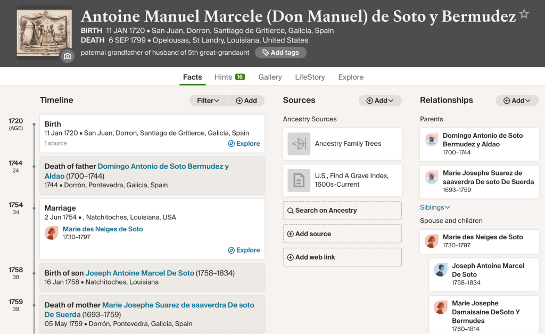
Task: Open the timeline Filter dropdown
Action: 208,101
